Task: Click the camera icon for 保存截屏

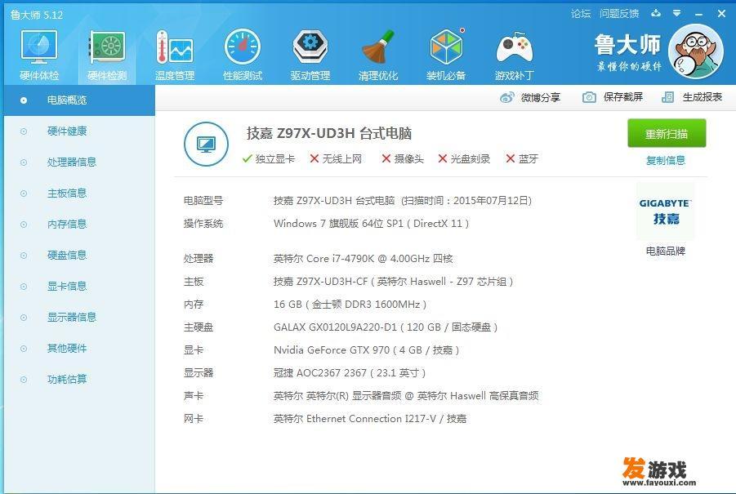Action: point(589,97)
